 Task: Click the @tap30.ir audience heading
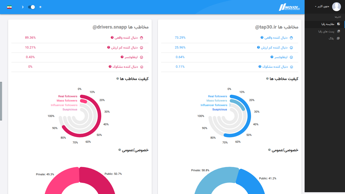277,27
